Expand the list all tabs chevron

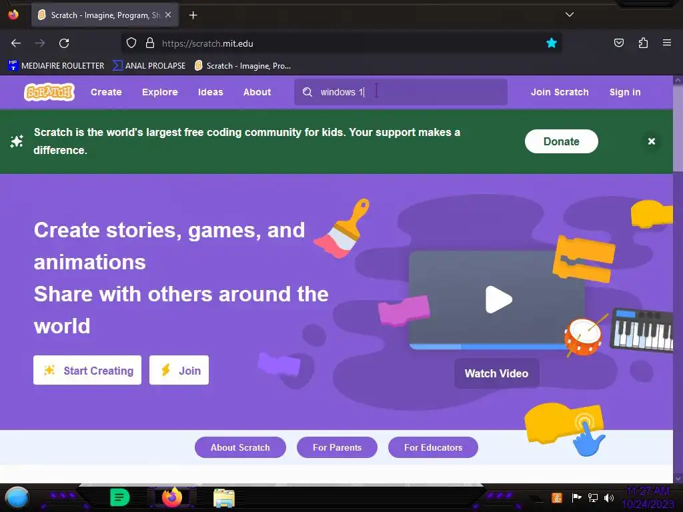click(x=570, y=15)
